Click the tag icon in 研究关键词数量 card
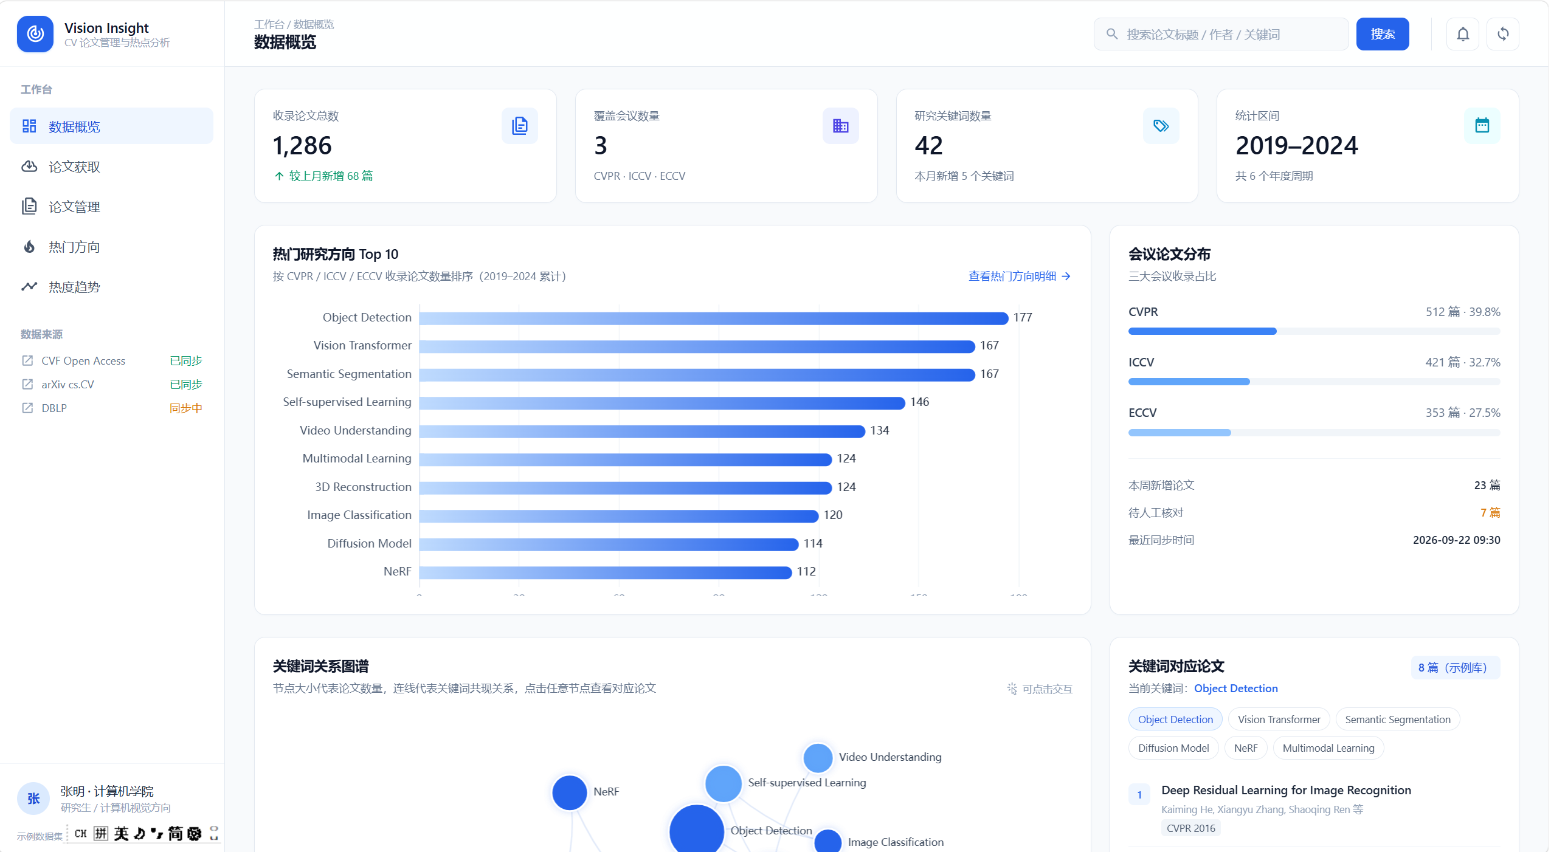Viewport: 1551px width, 852px height. click(1161, 126)
